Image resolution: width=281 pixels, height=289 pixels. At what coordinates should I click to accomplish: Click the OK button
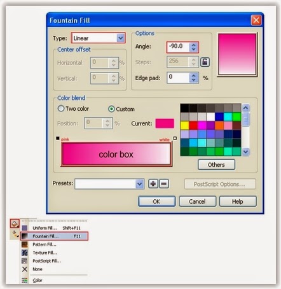click(x=157, y=201)
